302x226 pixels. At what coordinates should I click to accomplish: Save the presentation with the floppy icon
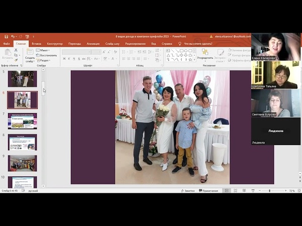point(6,37)
